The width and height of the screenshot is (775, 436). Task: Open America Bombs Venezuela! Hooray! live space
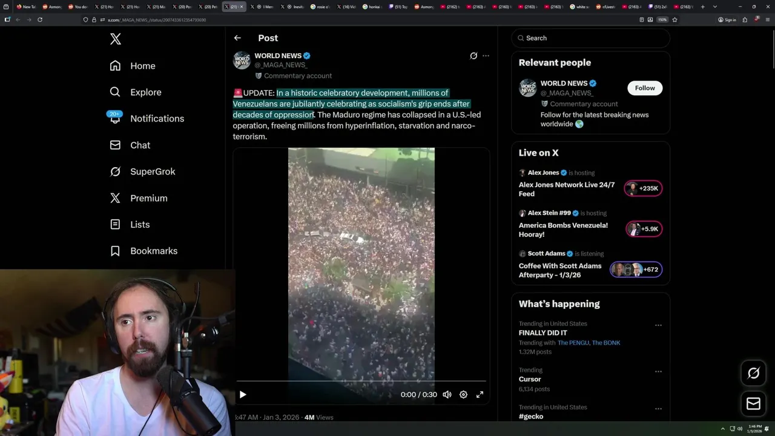click(563, 230)
